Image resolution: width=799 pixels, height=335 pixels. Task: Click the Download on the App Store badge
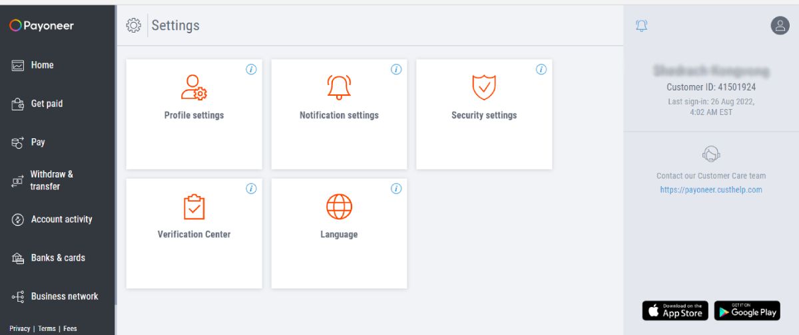(x=675, y=310)
